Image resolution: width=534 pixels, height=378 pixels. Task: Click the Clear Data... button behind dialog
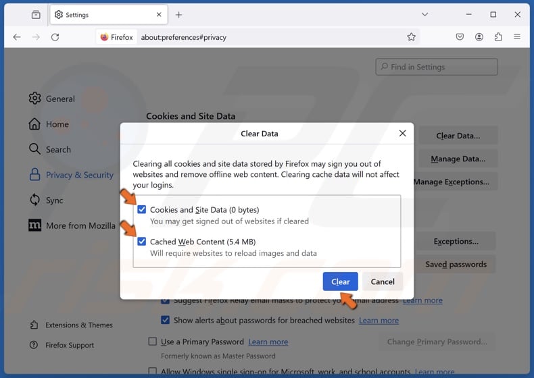[x=458, y=136]
